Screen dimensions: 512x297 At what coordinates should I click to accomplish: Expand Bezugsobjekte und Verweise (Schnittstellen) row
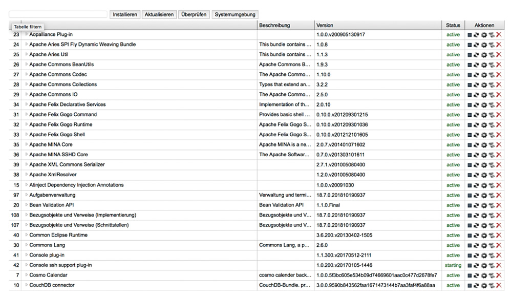pyautogui.click(x=27, y=225)
